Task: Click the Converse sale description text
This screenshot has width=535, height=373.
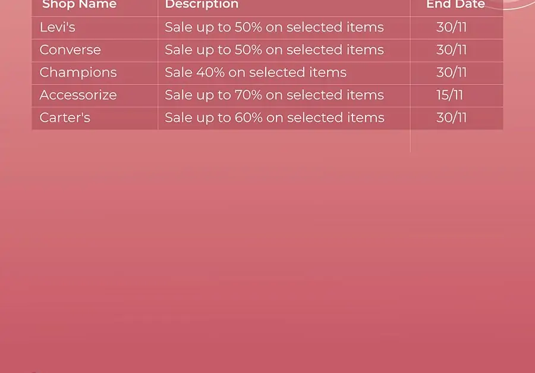Action: click(274, 50)
